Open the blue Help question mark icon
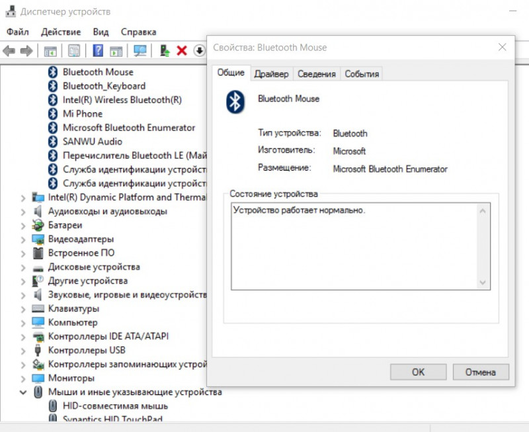The height and width of the screenshot is (432, 529). click(98, 51)
